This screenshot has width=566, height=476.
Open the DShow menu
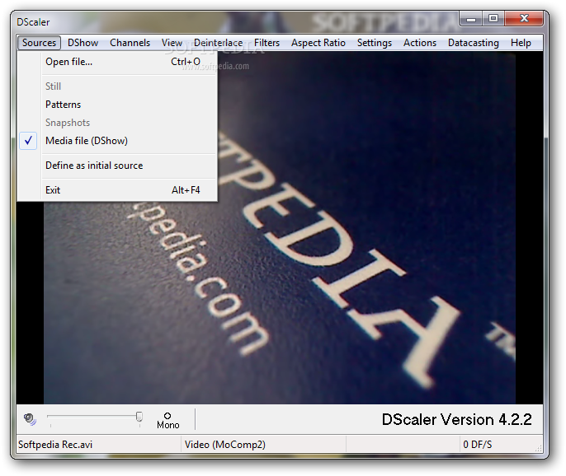(83, 43)
